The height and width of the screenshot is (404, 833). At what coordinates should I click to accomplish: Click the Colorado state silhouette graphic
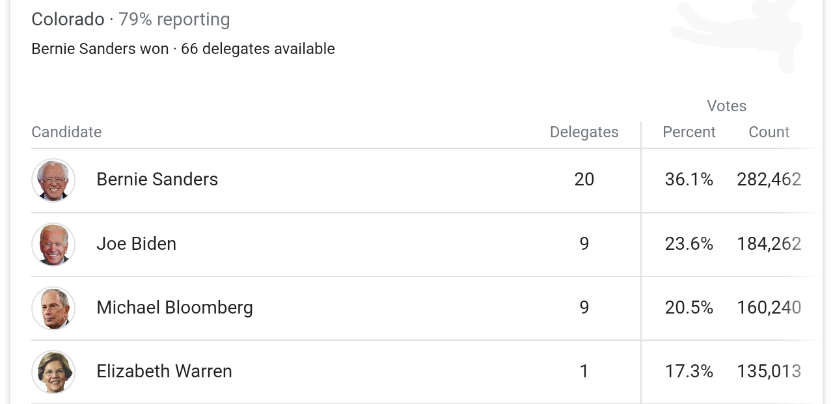click(735, 34)
